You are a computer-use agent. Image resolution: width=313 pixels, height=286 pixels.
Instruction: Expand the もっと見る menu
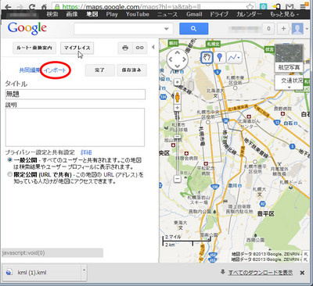click(284, 14)
